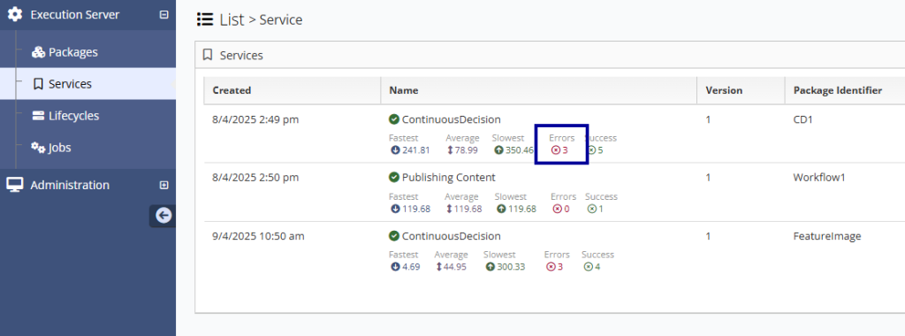Click slowest up-arrow icon in Publishing Content row
This screenshot has width=905, height=336.
pyautogui.click(x=501, y=209)
